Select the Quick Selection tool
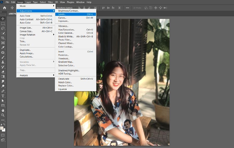Viewport: 234px width, 148px height. (x=3, y=33)
